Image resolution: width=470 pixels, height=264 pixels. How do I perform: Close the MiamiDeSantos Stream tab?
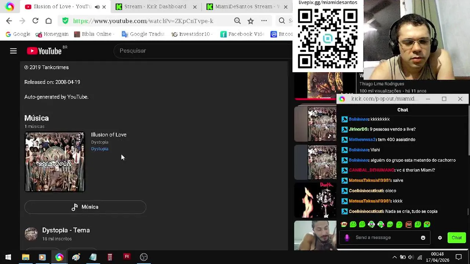coord(286,7)
